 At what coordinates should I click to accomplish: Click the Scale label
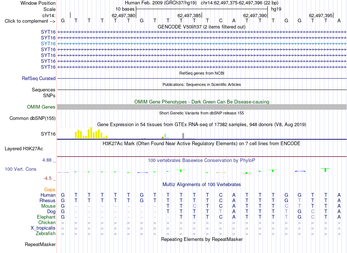click(49, 9)
